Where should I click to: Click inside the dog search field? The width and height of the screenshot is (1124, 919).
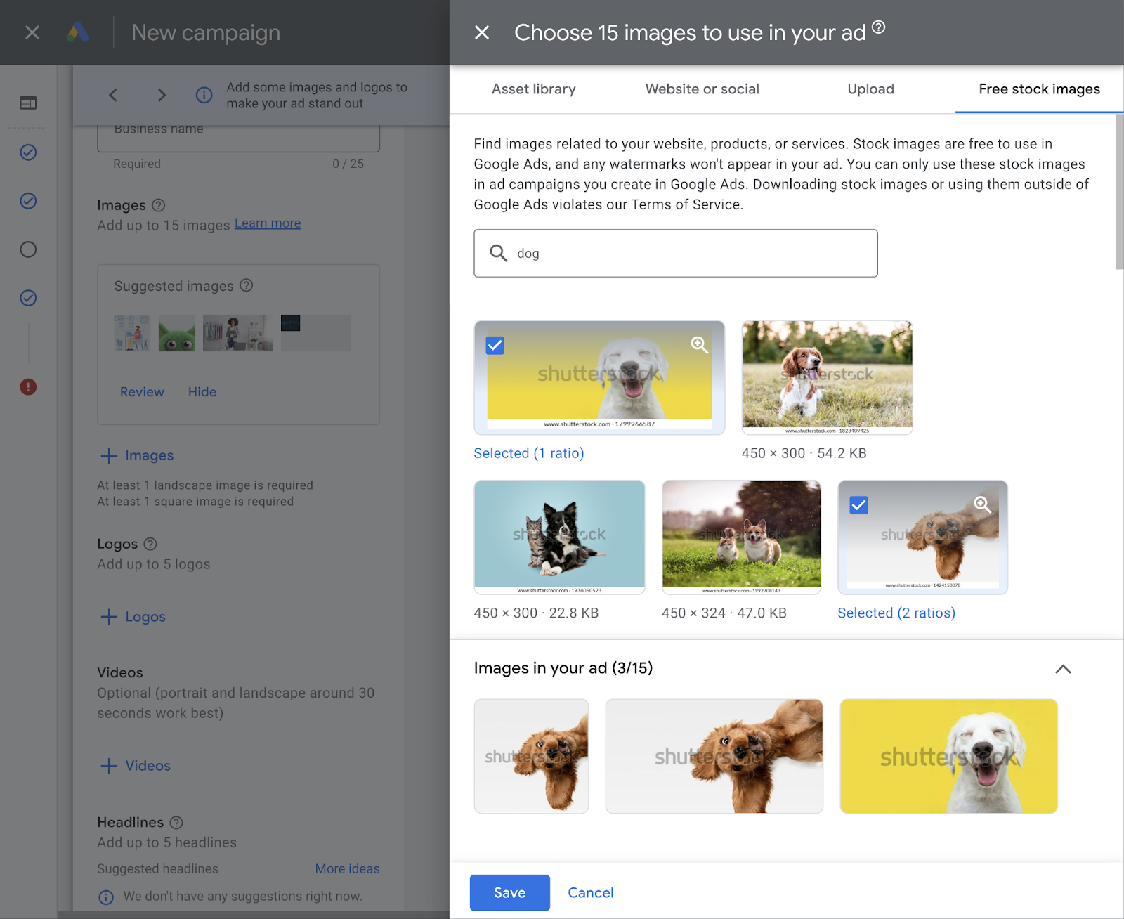pos(674,253)
